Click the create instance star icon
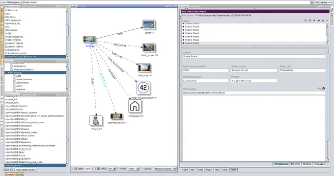 coord(314,21)
